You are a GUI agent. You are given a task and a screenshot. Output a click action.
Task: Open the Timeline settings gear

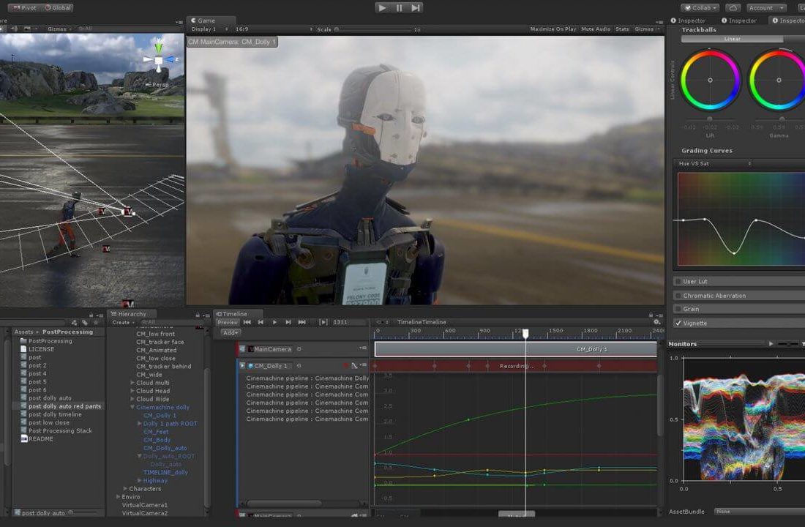(x=656, y=322)
